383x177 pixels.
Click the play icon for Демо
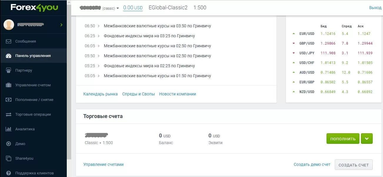[9, 144]
